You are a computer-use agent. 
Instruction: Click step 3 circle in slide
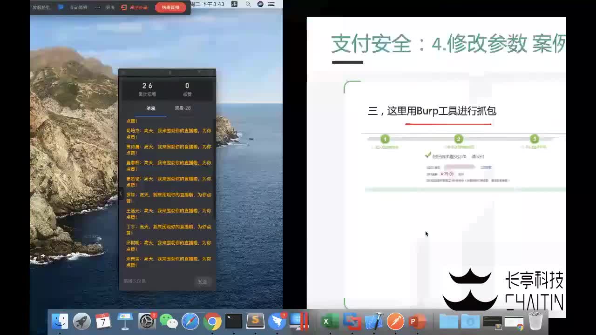point(535,139)
